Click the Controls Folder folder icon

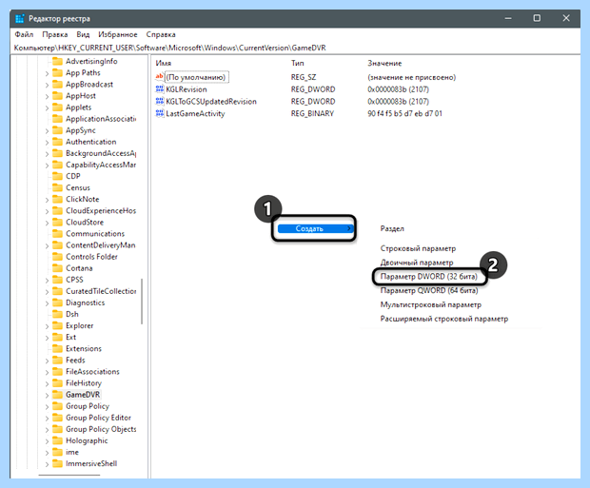coord(57,257)
